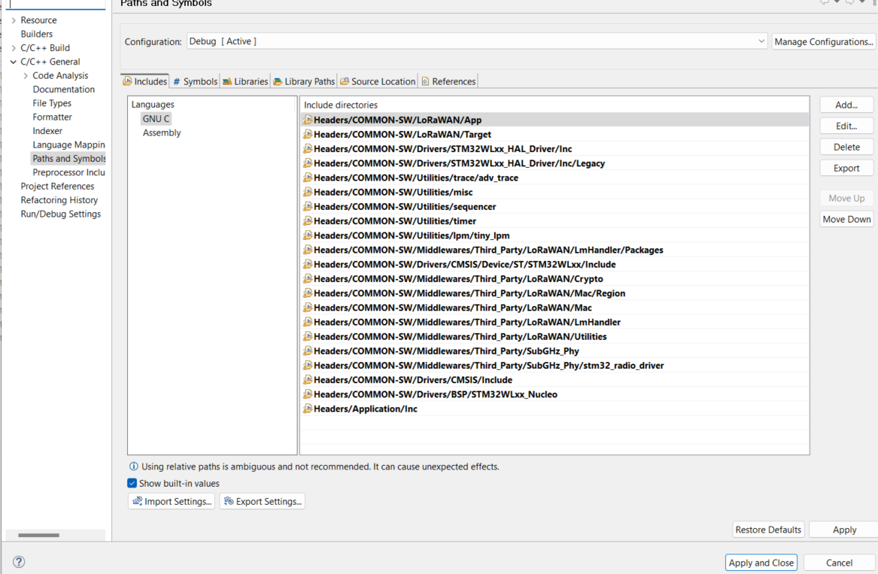Open the three-dot view menu icon
The height and width of the screenshot is (574, 878).
pos(875,3)
